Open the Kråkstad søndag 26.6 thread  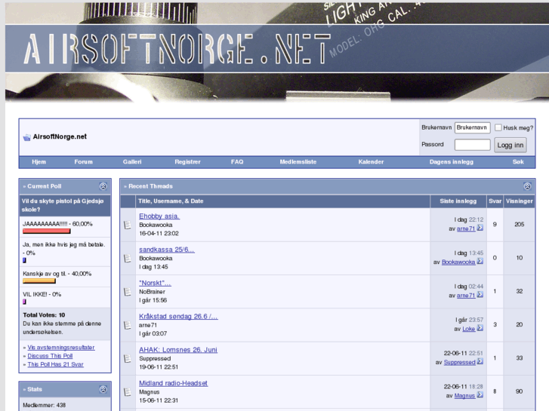[178, 317]
